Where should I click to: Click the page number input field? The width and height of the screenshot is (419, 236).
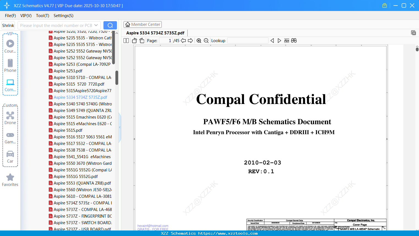pos(166,41)
